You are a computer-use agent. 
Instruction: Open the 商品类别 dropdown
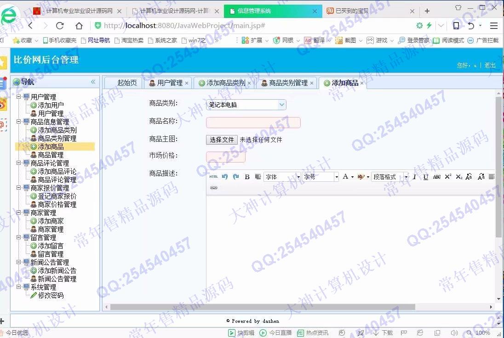point(246,105)
